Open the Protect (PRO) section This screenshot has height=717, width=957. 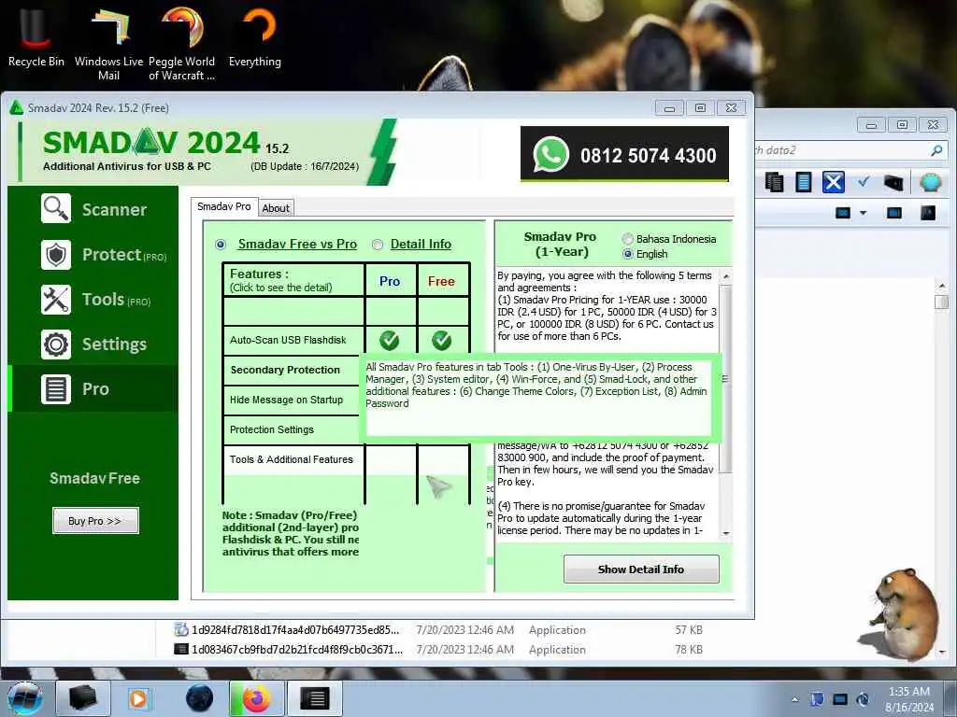pos(93,254)
